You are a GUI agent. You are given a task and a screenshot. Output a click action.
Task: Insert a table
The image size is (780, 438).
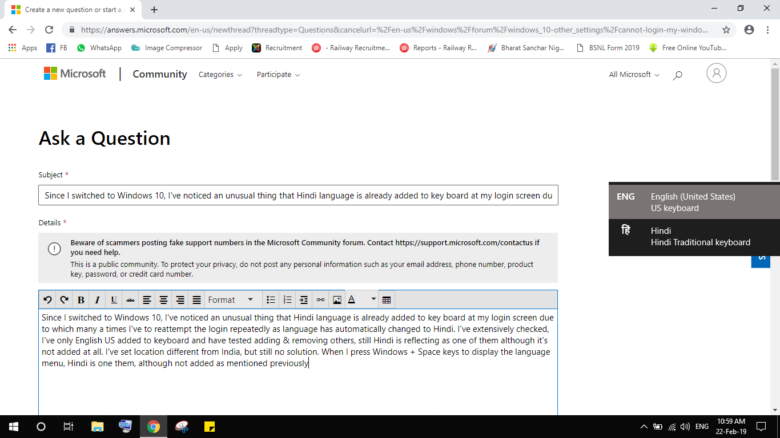coord(387,299)
